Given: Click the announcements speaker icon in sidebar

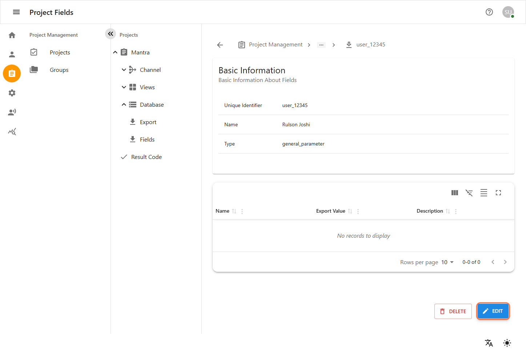Looking at the screenshot, I should [x=12, y=112].
